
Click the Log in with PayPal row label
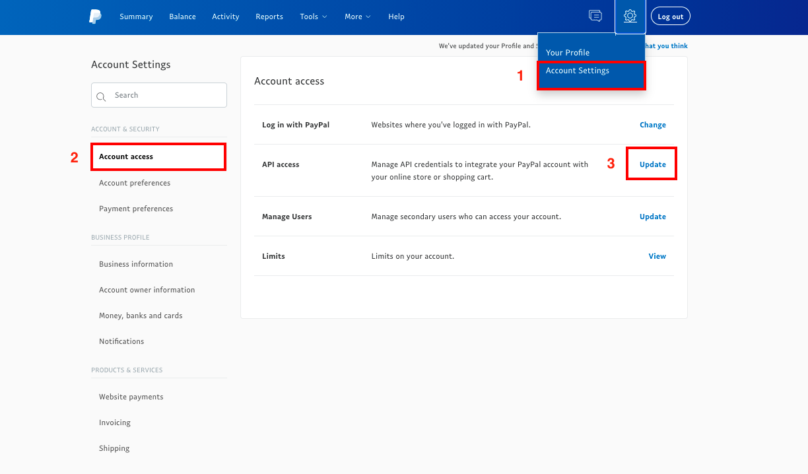tap(296, 125)
